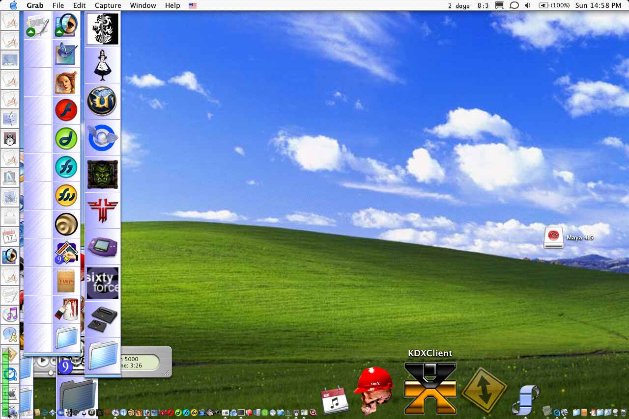Launch the Macromedia Flash MX red icon
The height and width of the screenshot is (419, 629).
pyautogui.click(x=66, y=110)
